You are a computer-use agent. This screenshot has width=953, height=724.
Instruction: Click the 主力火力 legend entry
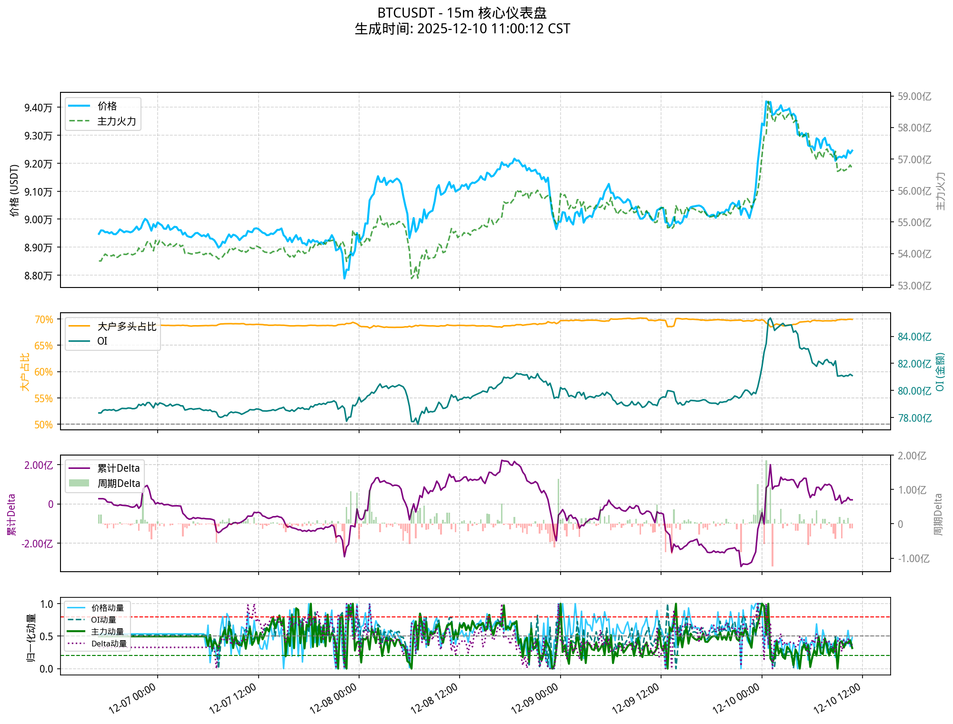pos(116,121)
